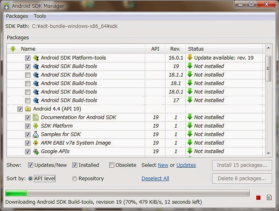This screenshot has width=279, height=211.
Task: Click the Build-tools icon in the rev. 18.1.1 row
Action: coord(36,75)
